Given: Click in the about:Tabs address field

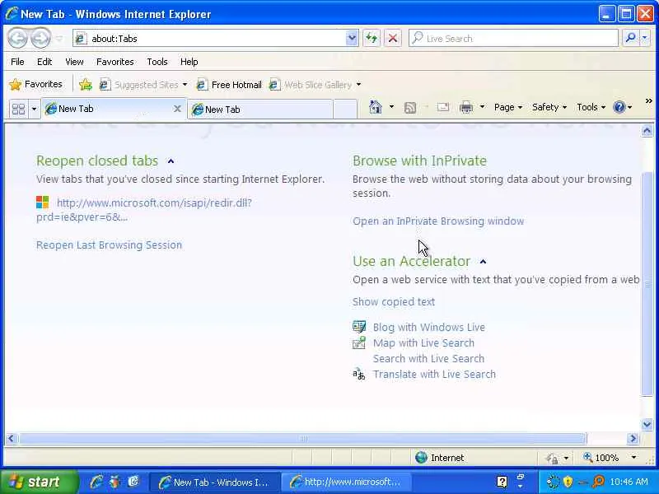Looking at the screenshot, I should pyautogui.click(x=210, y=38).
